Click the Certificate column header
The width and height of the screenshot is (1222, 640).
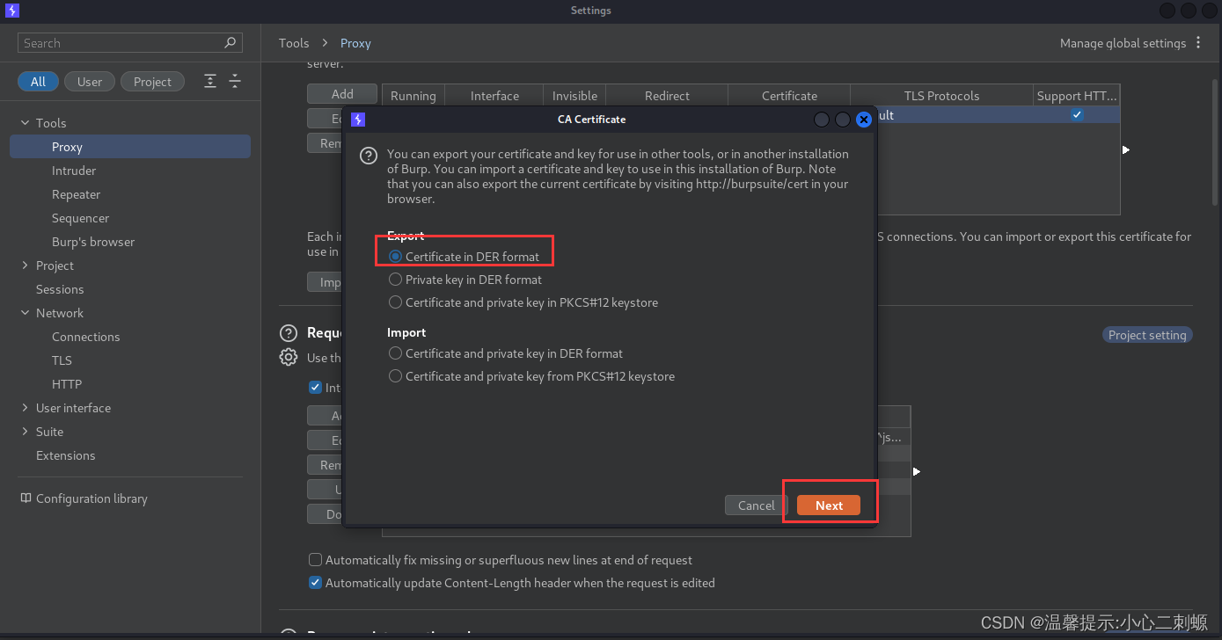tap(789, 96)
